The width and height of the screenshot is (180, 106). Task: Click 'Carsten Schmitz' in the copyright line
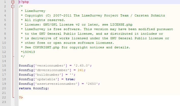point(150,15)
